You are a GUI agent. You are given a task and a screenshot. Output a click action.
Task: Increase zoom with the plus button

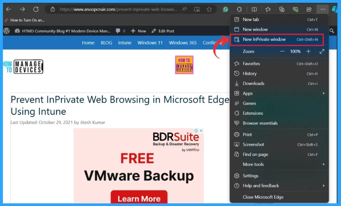[x=308, y=51]
